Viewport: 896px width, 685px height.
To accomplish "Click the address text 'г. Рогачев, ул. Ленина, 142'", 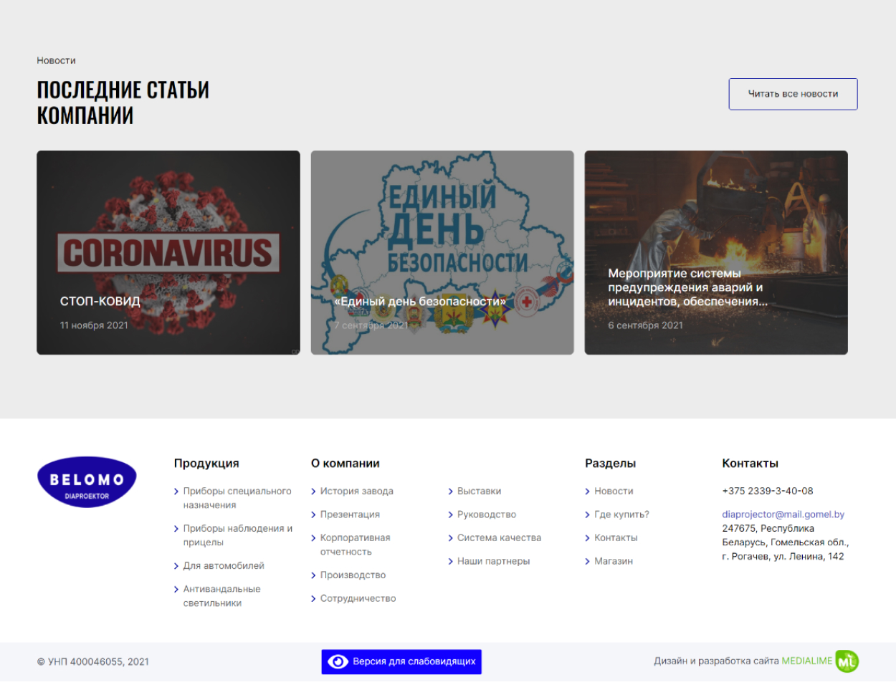I will 783,557.
